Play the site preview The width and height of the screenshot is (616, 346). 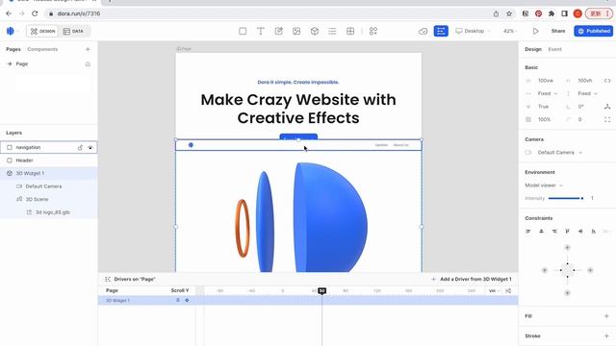pyautogui.click(x=535, y=31)
